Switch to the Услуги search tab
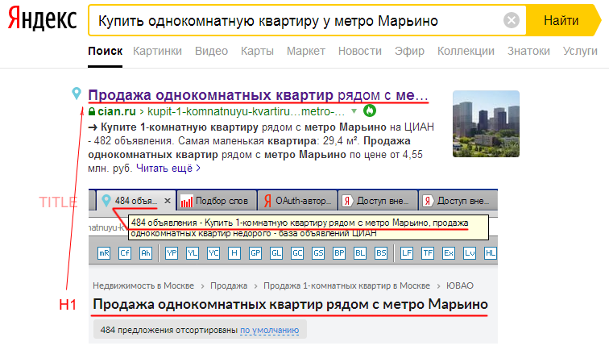 pos(580,51)
